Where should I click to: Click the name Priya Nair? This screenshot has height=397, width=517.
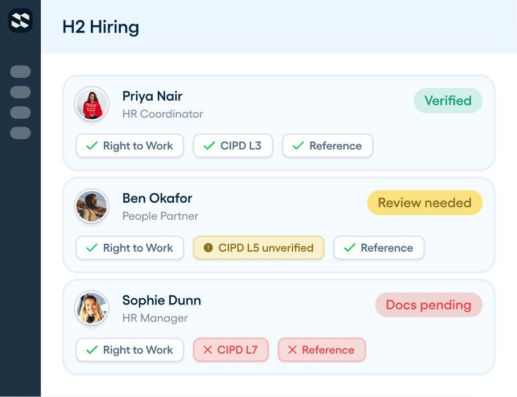(152, 97)
